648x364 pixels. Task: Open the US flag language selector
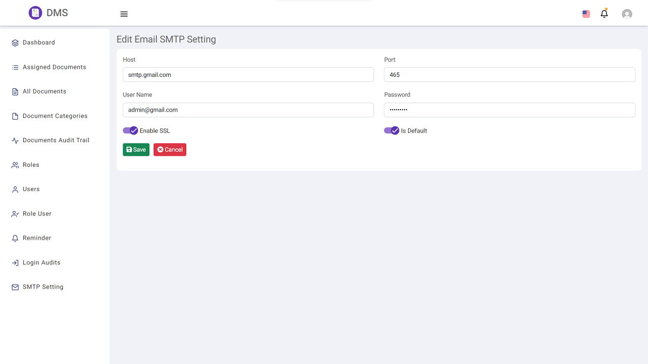tap(586, 14)
